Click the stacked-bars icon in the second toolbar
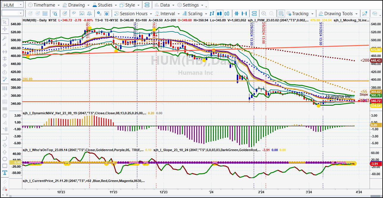The image size is (383, 198). [x=254, y=13]
